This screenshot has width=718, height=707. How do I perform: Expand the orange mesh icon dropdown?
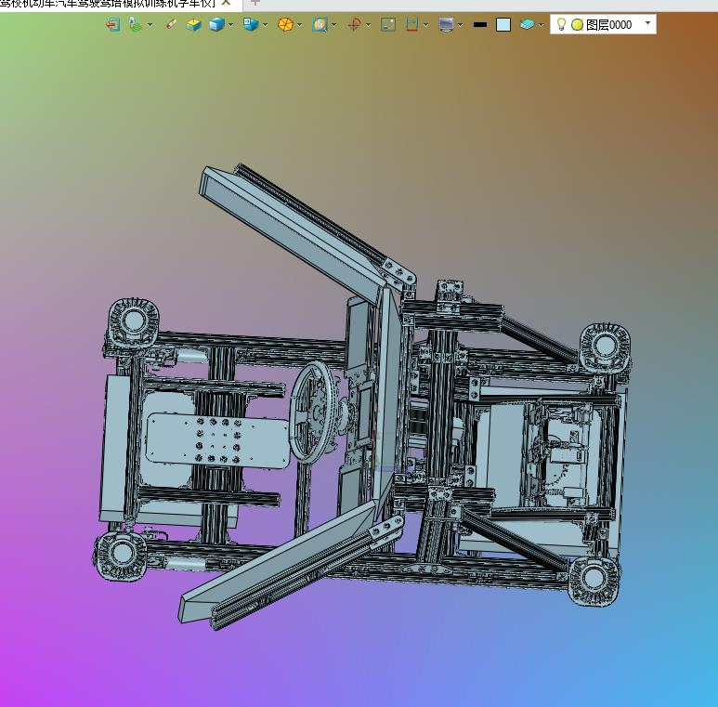299,25
